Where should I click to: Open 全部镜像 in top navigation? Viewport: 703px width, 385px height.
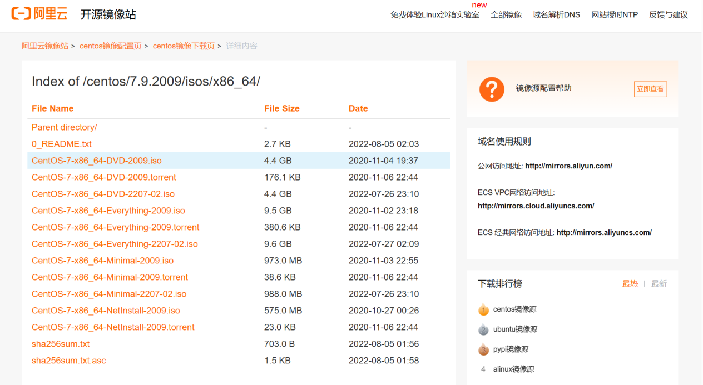(506, 15)
